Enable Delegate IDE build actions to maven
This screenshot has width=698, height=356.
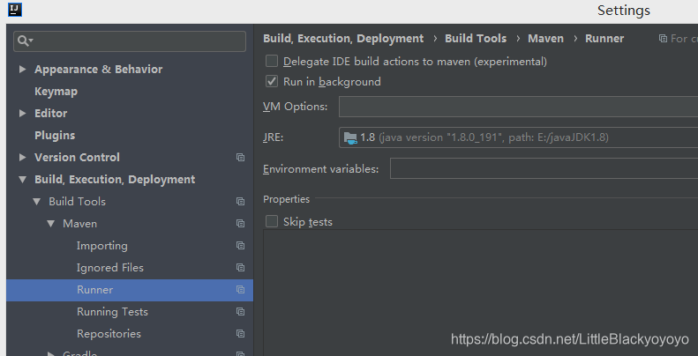tap(272, 62)
